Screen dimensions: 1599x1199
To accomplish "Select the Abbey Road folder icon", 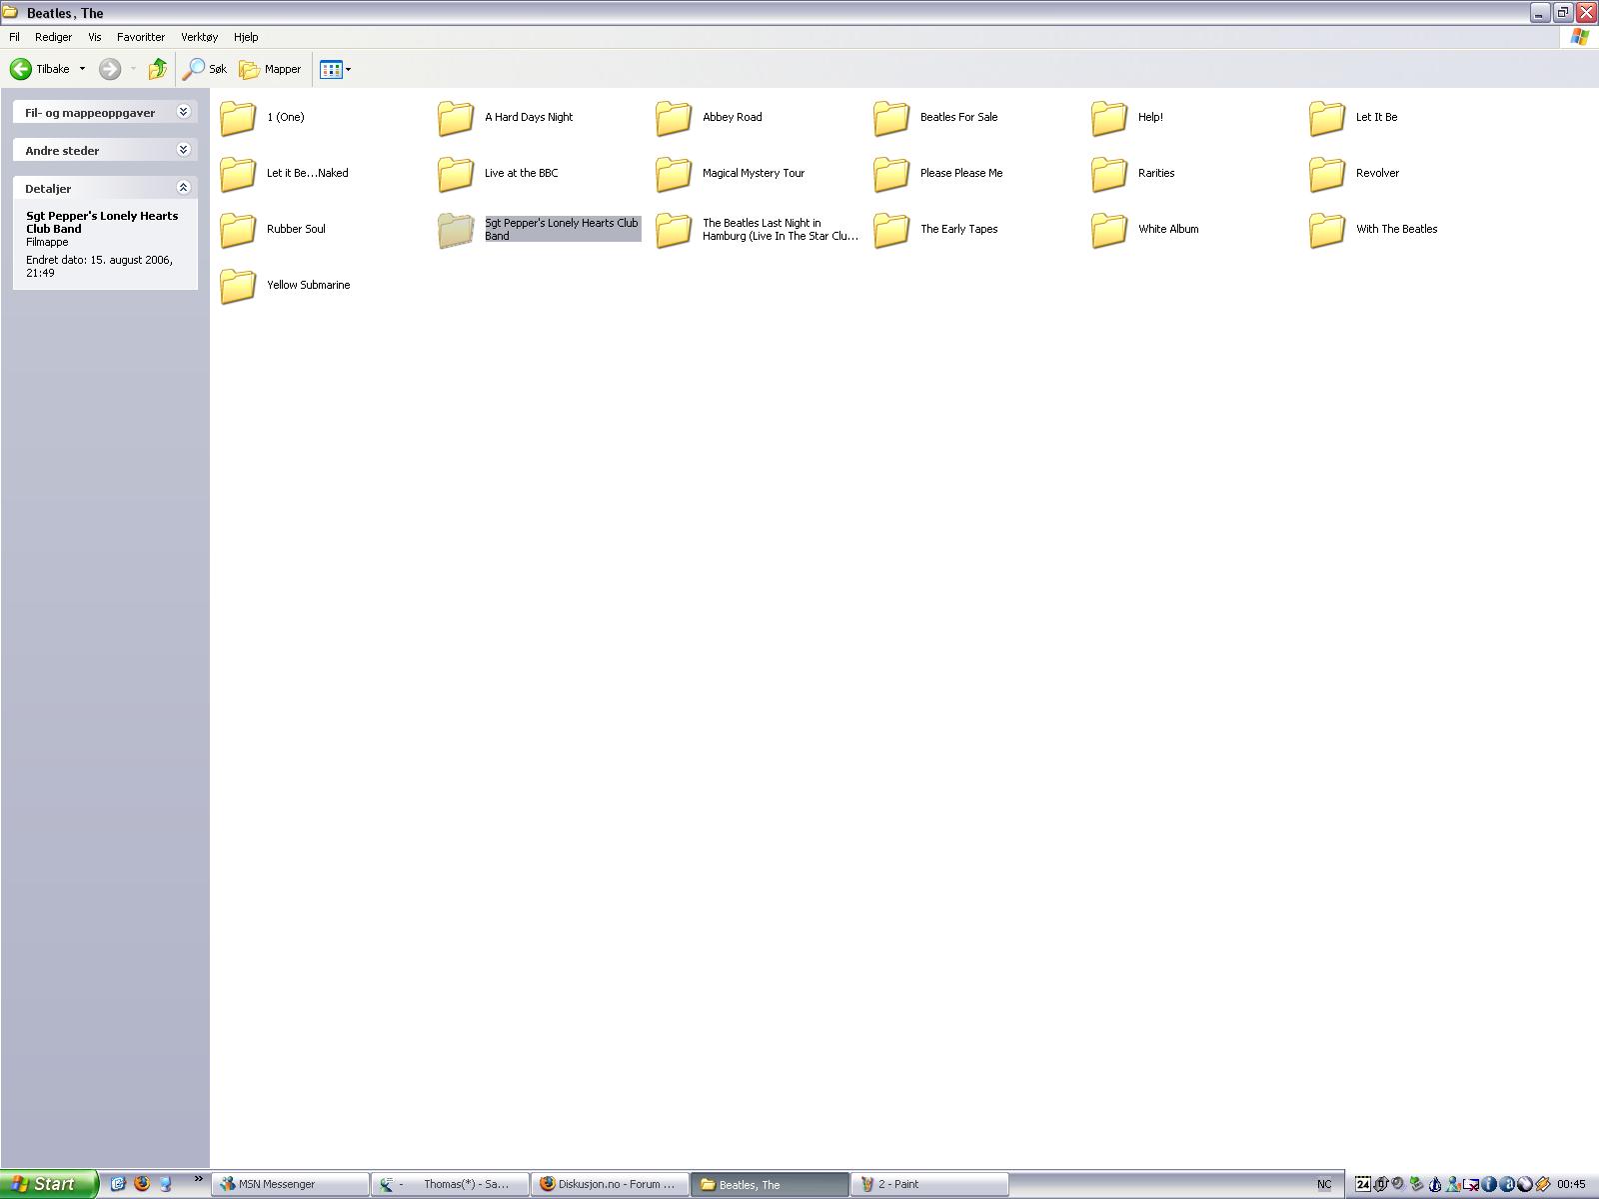I will (x=674, y=117).
